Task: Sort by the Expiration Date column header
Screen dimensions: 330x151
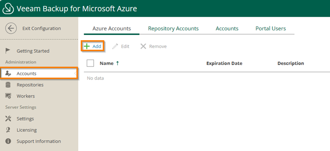Action: [x=224, y=63]
